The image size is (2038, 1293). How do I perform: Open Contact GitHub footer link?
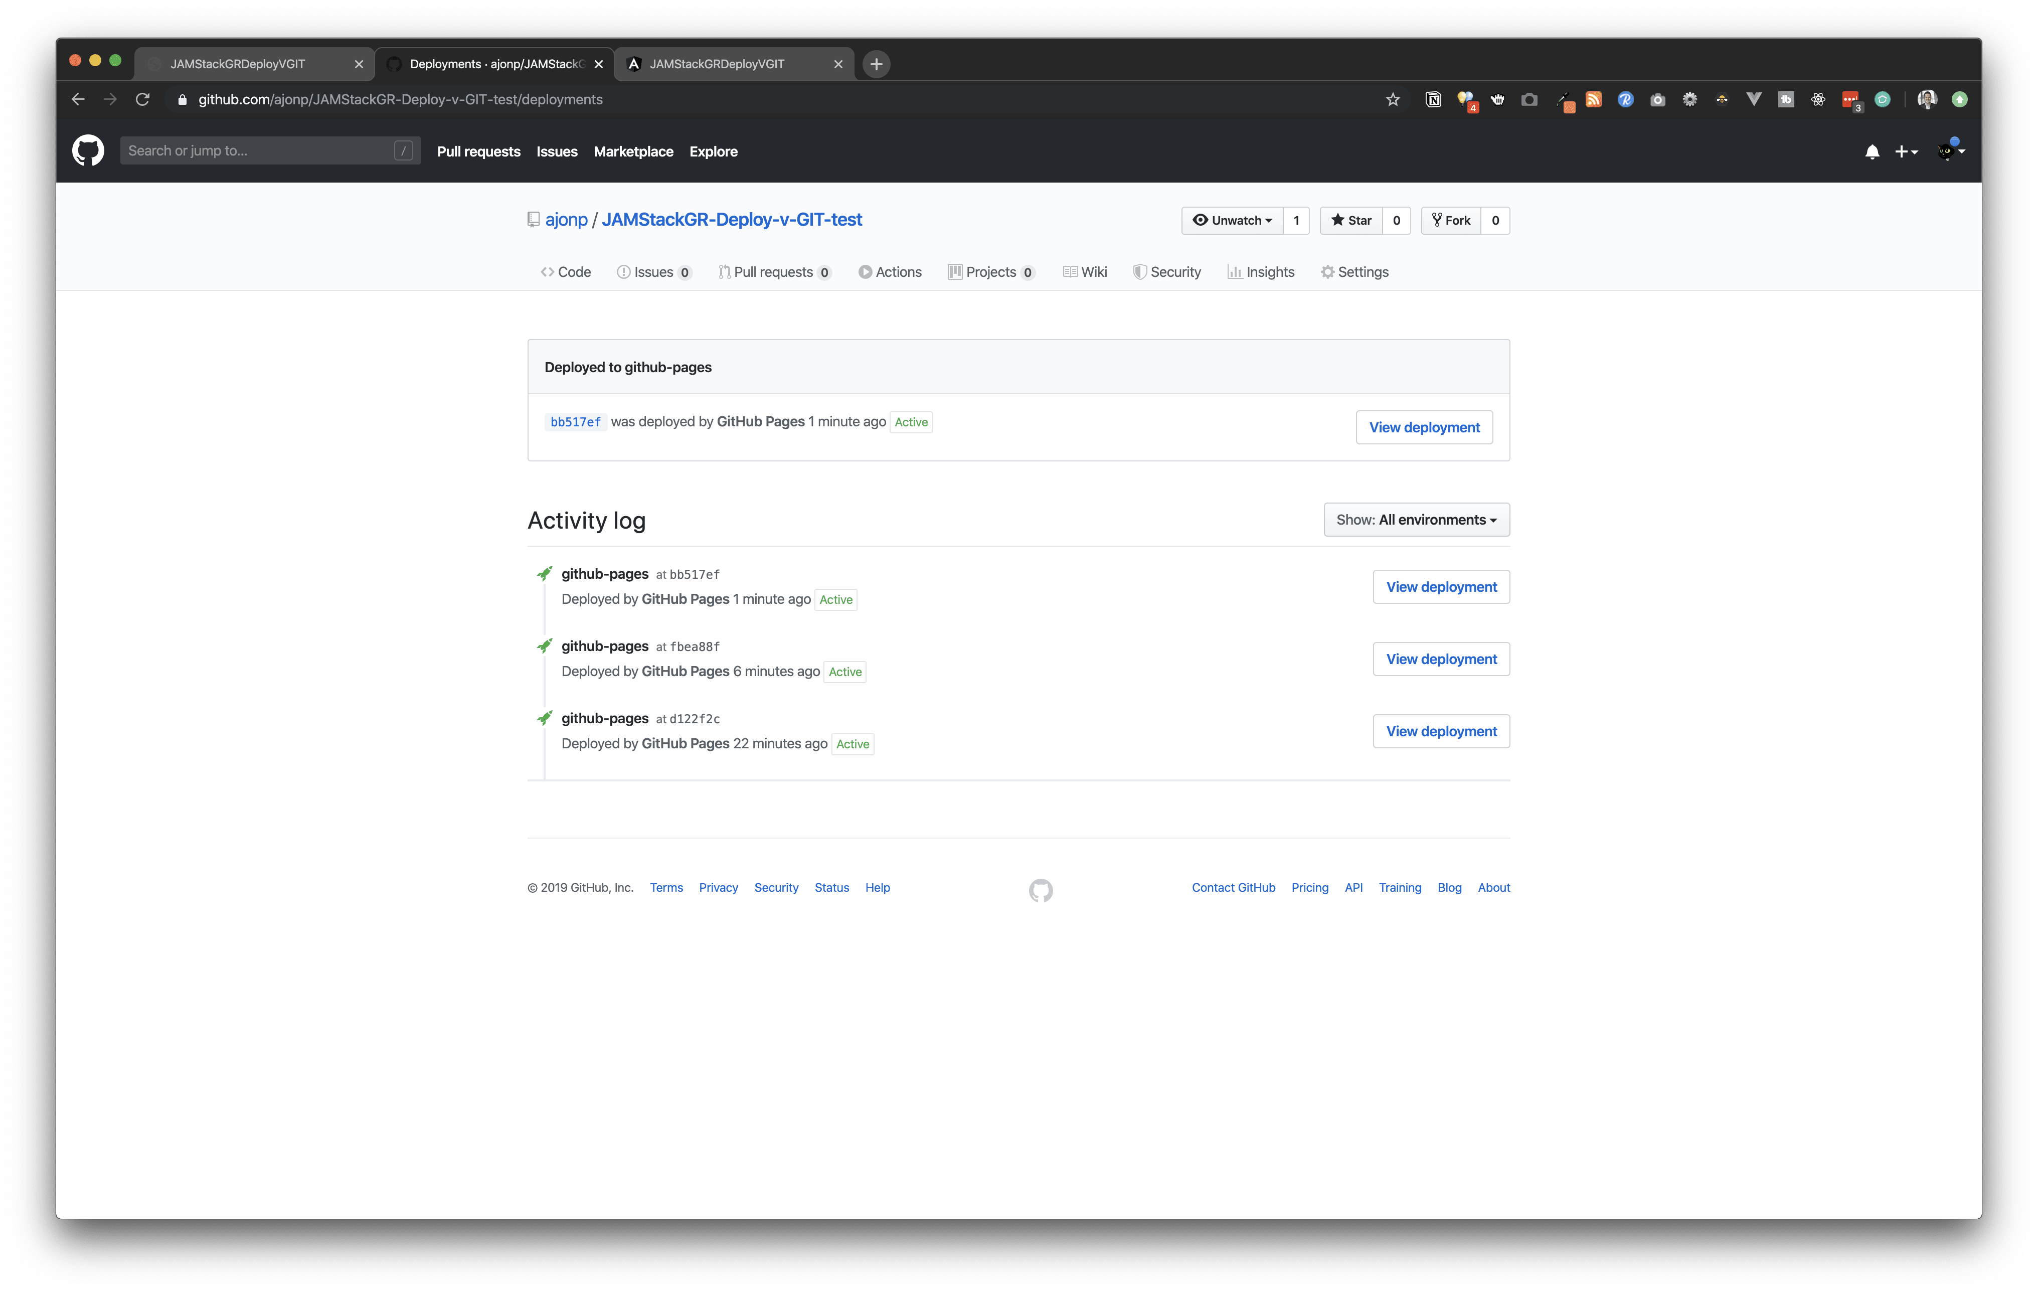tap(1233, 887)
